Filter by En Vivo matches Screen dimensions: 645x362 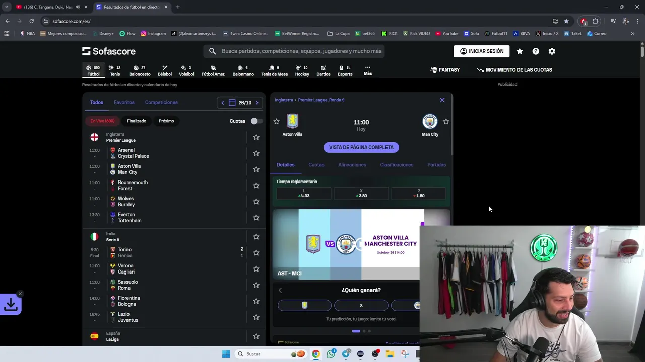coord(102,121)
